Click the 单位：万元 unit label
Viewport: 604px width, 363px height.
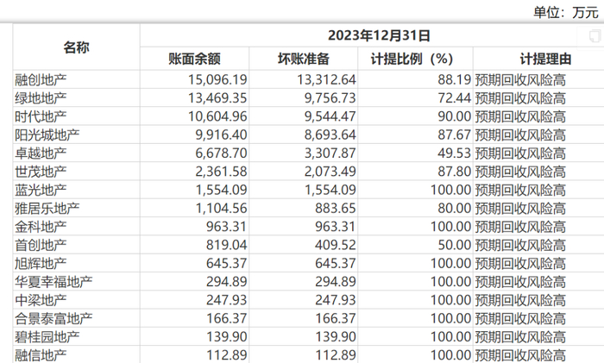[564, 11]
